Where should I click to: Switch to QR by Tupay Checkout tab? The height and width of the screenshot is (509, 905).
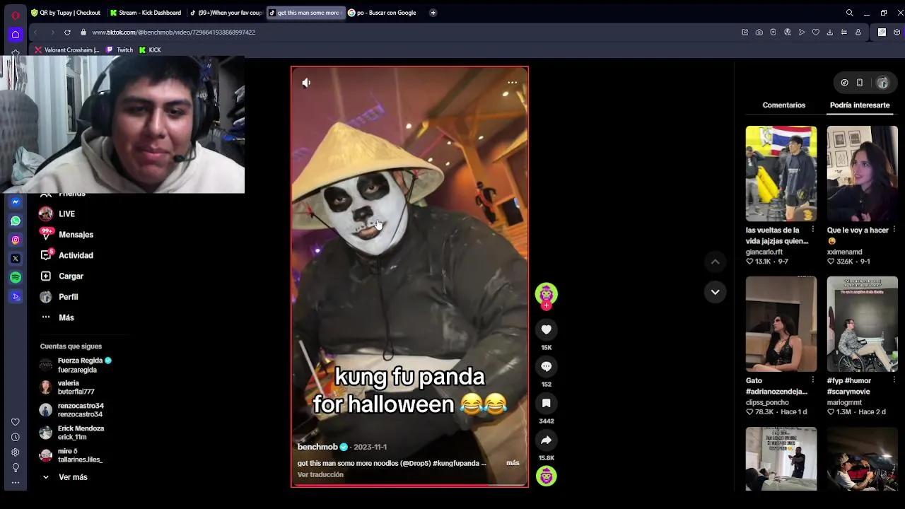[x=67, y=13]
